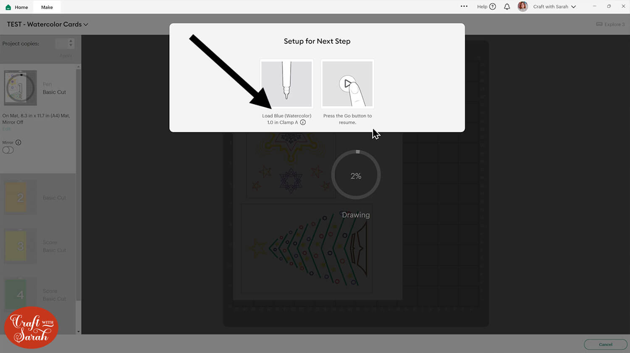Click the 2% drawing progress ring

pos(356,175)
